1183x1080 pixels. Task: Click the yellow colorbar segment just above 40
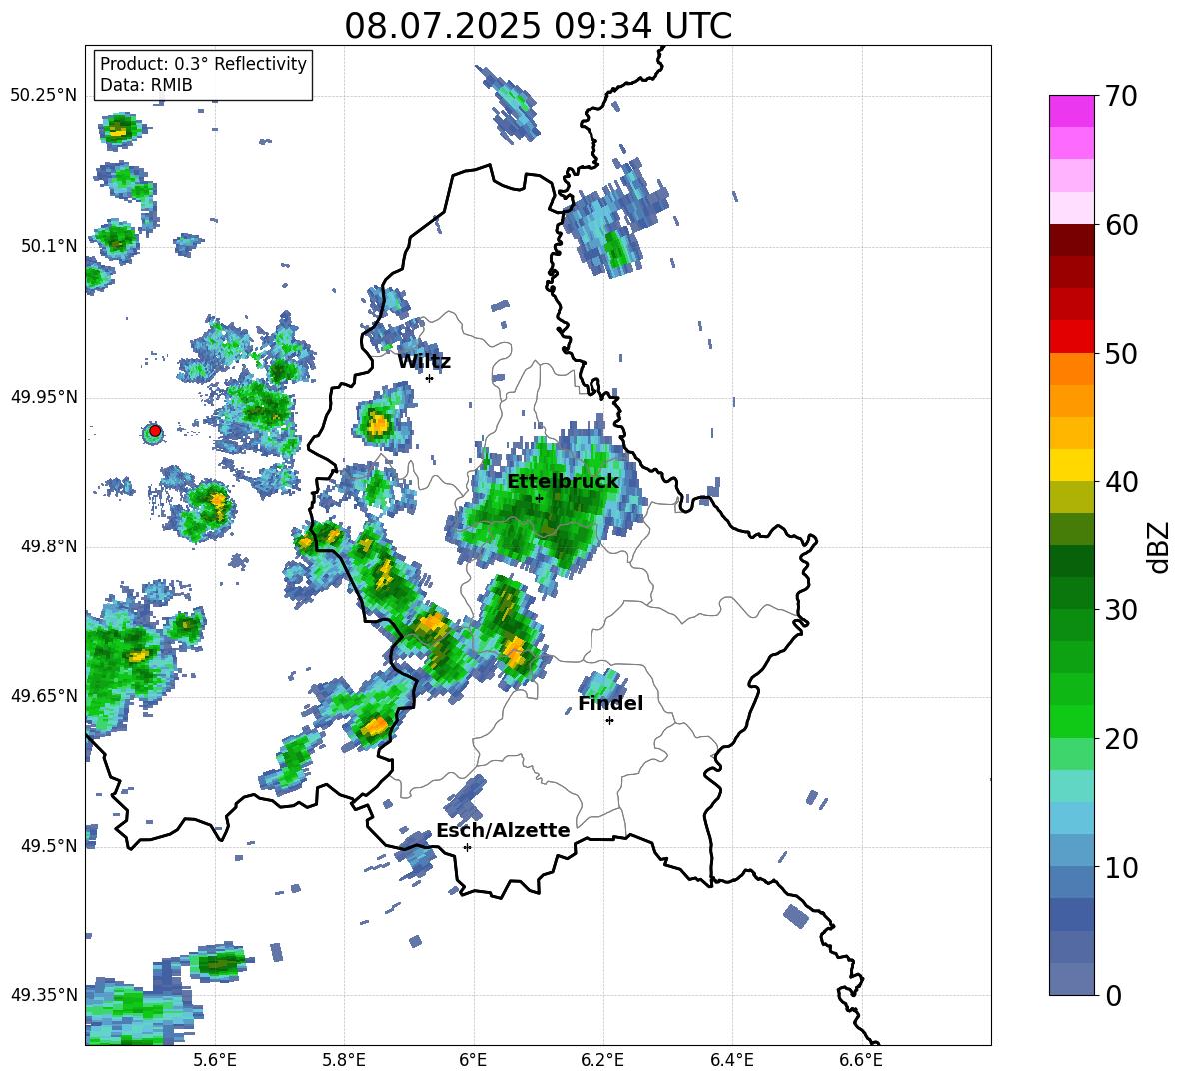click(x=1072, y=466)
